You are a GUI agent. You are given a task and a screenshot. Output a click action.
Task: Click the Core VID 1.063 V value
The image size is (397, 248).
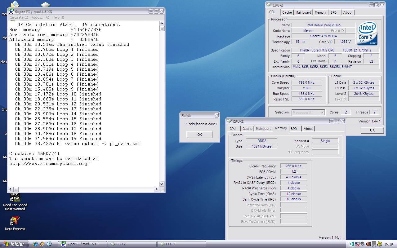(x=345, y=42)
